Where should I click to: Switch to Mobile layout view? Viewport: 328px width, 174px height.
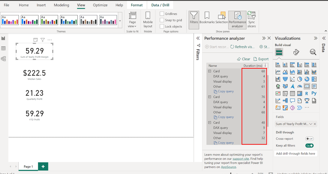[148, 20]
